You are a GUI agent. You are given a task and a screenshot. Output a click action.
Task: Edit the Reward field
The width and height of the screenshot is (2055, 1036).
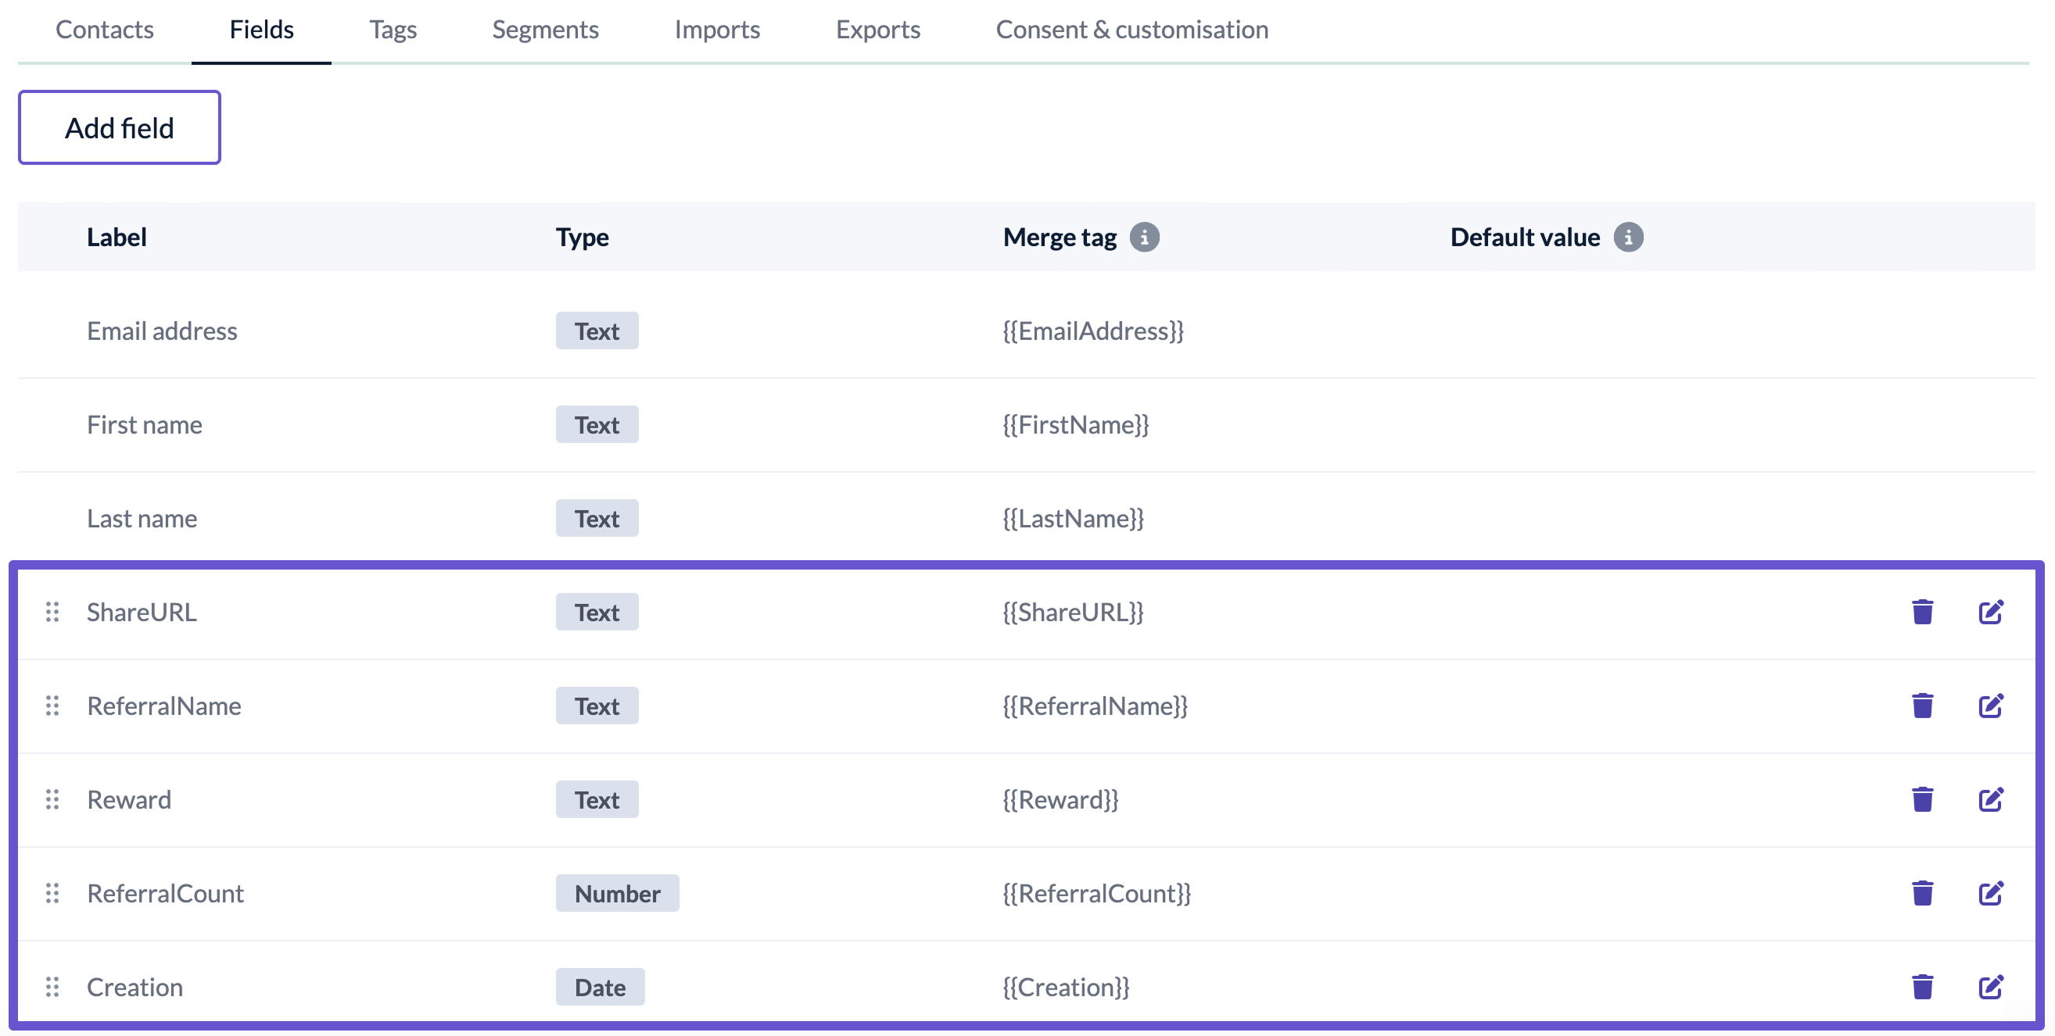pyautogui.click(x=1991, y=799)
